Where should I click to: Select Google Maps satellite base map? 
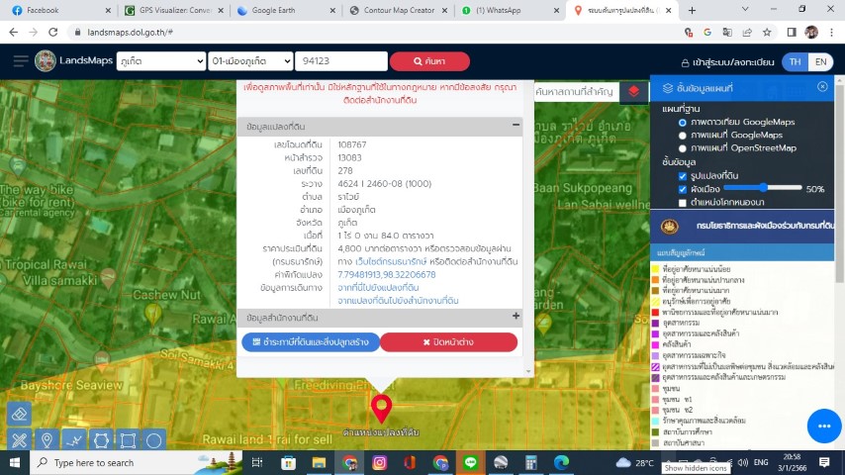tap(683, 123)
